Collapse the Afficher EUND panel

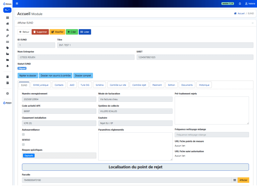252,23
